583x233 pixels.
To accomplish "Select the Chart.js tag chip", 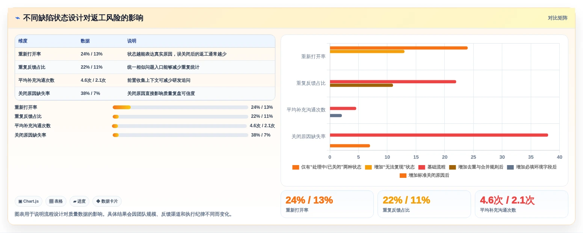I will 29,201.
